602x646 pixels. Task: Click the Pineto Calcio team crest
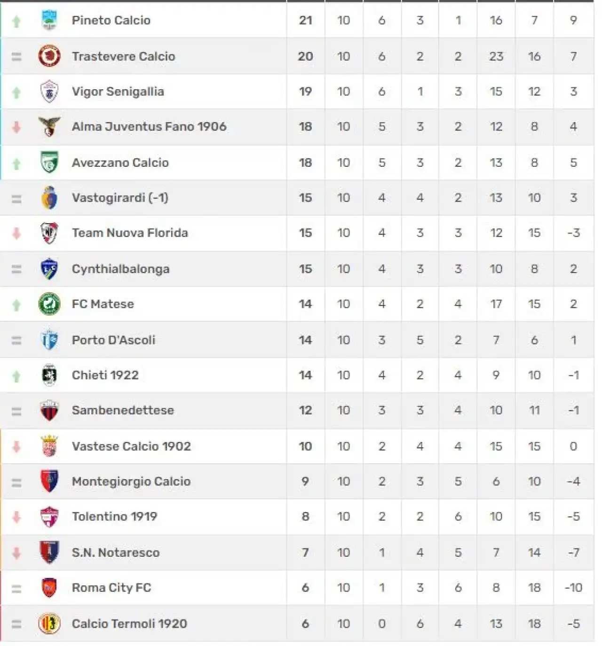click(x=49, y=20)
